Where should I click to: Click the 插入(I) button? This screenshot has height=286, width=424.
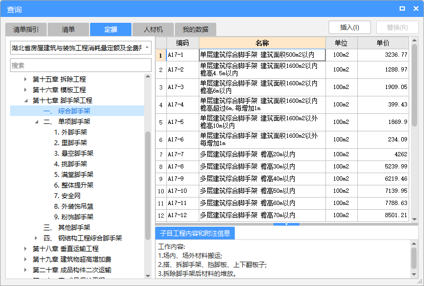[349, 28]
